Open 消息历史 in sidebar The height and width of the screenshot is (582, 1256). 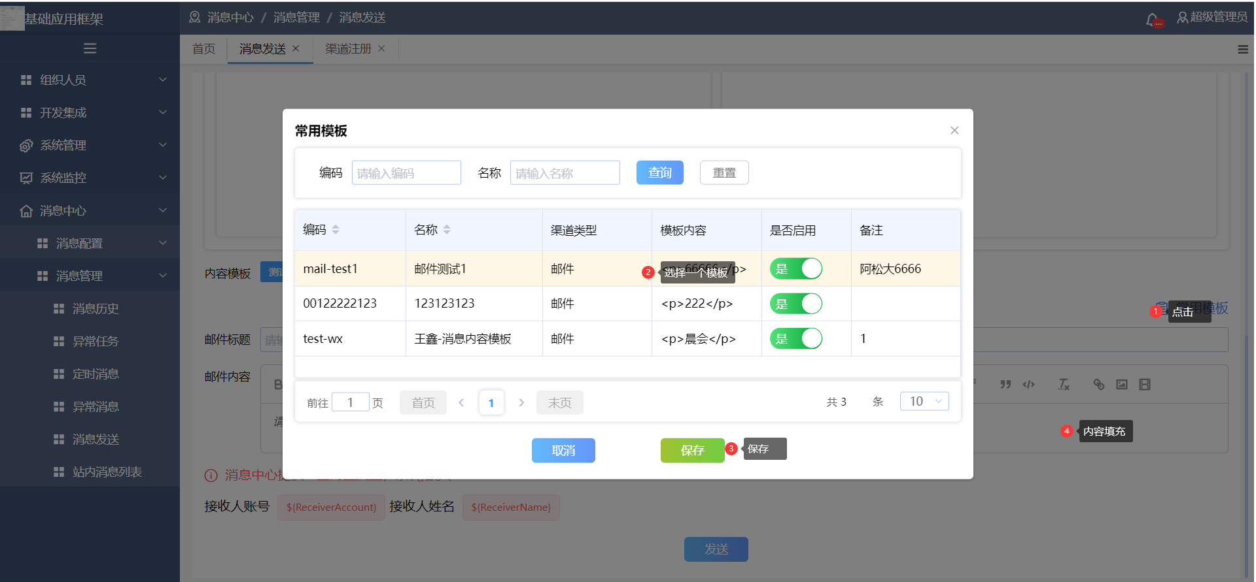[x=96, y=308]
